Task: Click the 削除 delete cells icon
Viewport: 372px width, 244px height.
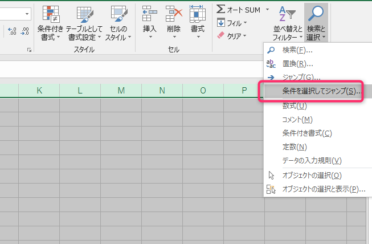Action: [x=174, y=14]
